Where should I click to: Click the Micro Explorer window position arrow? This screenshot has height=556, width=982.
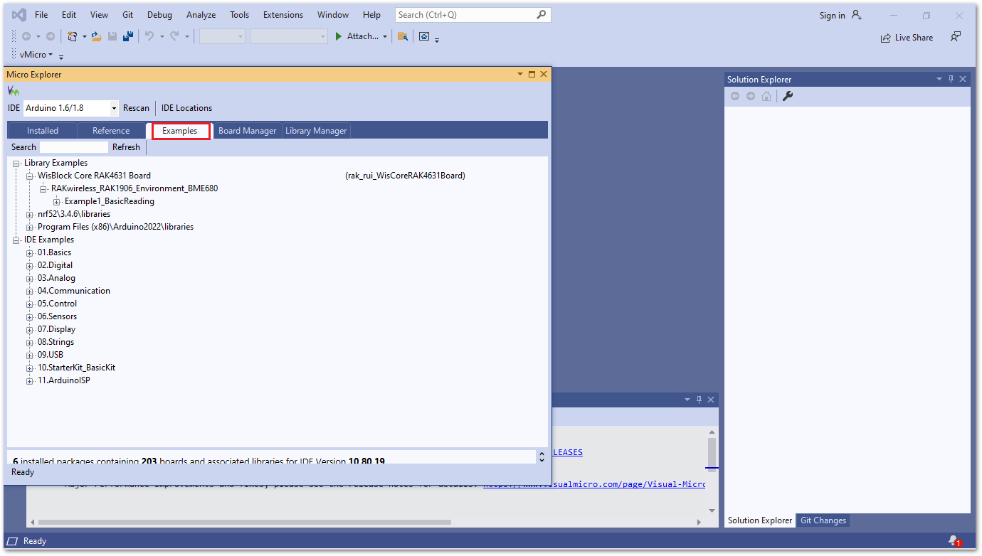point(519,74)
